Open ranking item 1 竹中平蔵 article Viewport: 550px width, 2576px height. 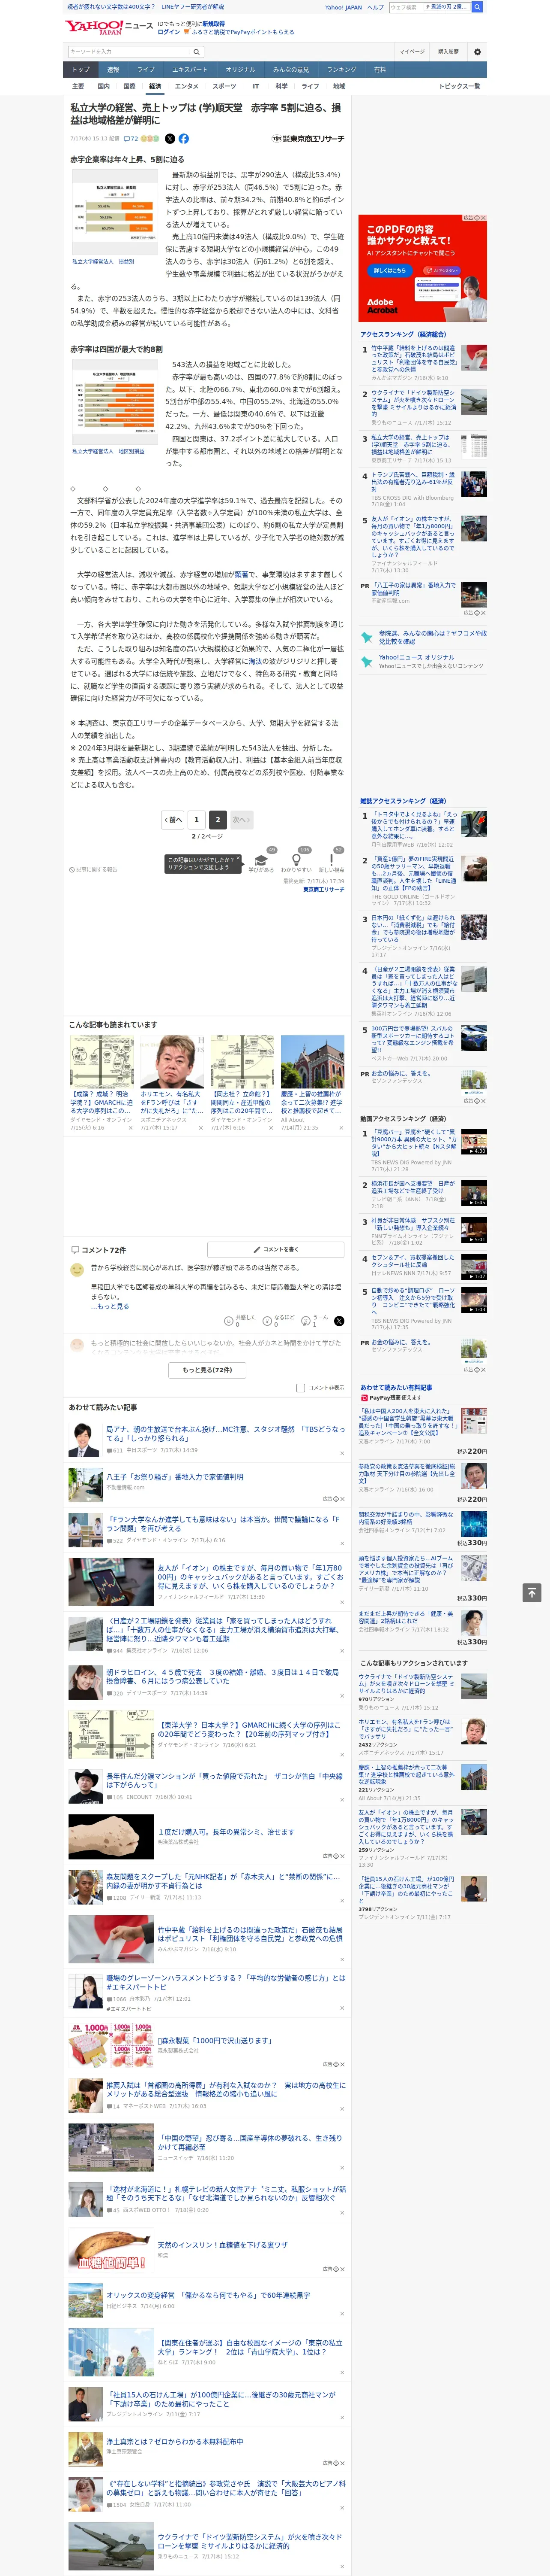423,363
